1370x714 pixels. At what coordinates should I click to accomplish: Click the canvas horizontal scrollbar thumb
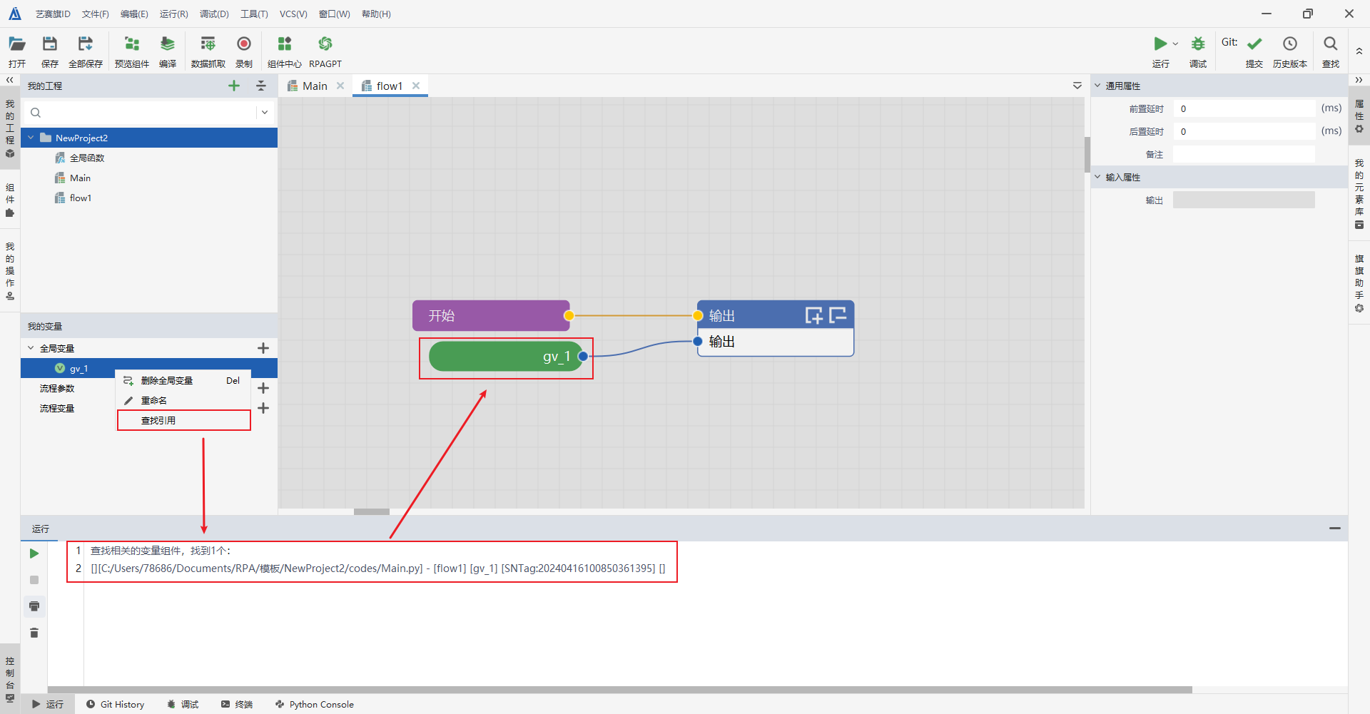[372, 511]
